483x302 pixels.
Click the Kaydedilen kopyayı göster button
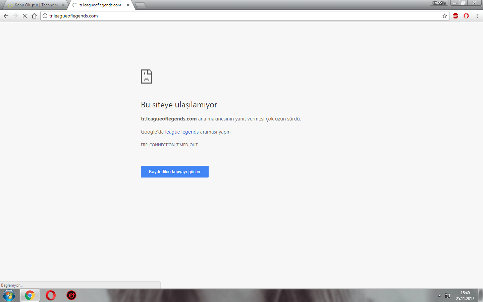click(x=175, y=171)
